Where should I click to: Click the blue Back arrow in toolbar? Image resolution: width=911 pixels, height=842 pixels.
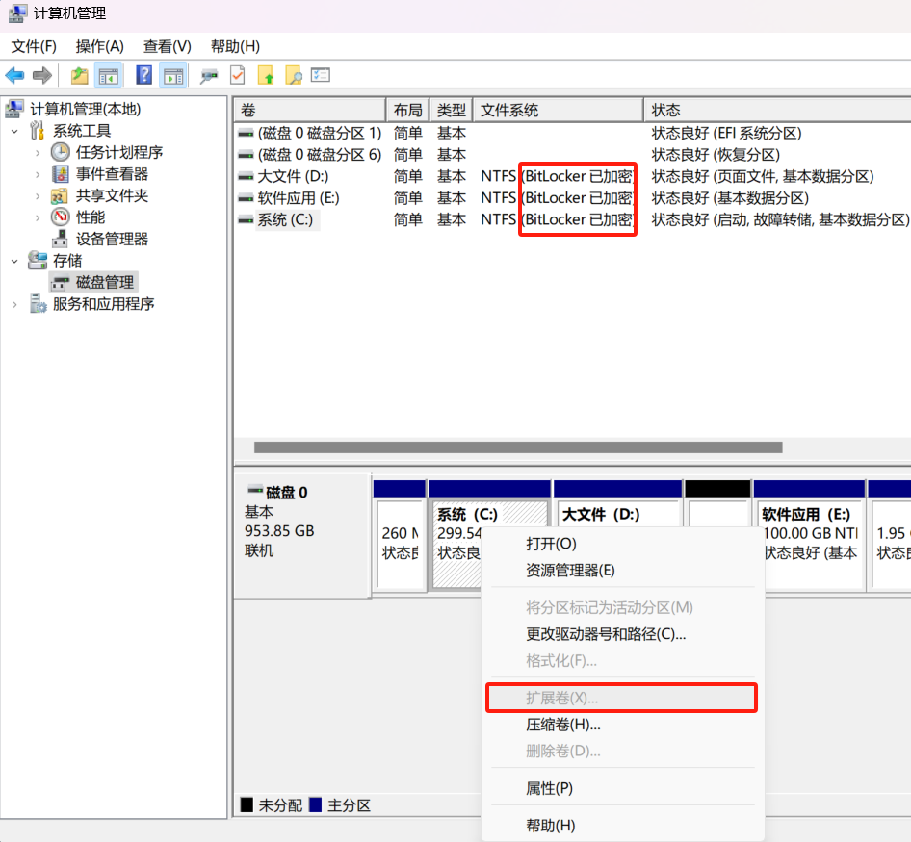[14, 75]
